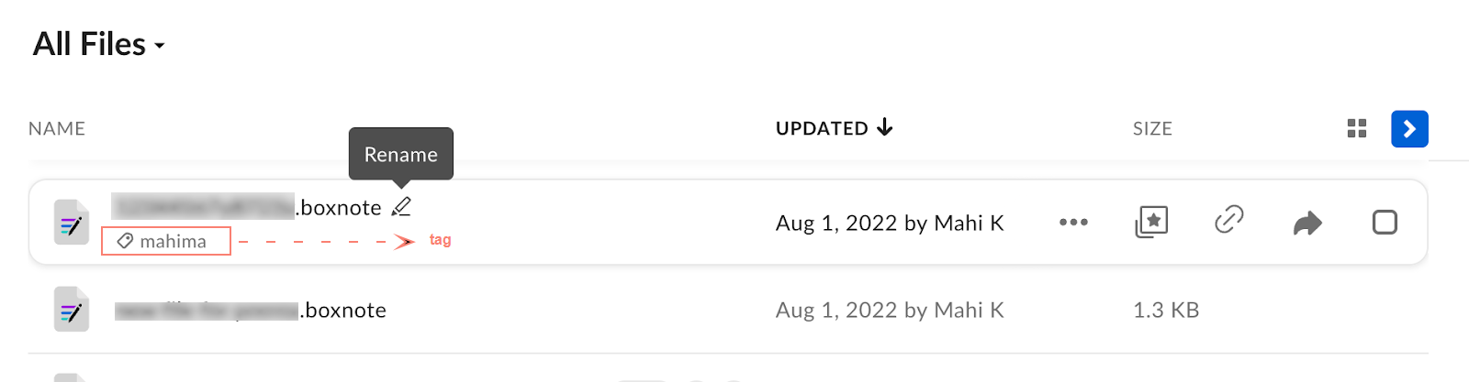The height and width of the screenshot is (382, 1469).
Task: Click the rename pencil icon
Action: click(401, 207)
